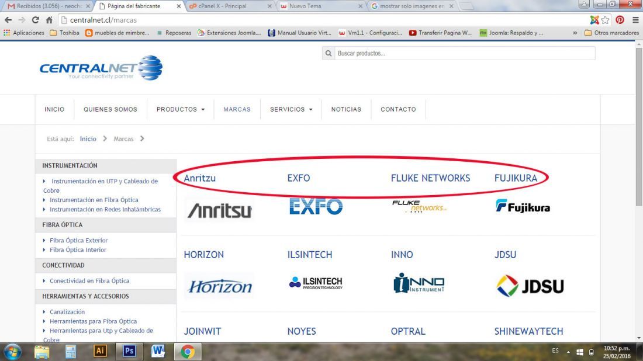Open the FUJIKURA title link
The image size is (643, 361).
tap(516, 178)
